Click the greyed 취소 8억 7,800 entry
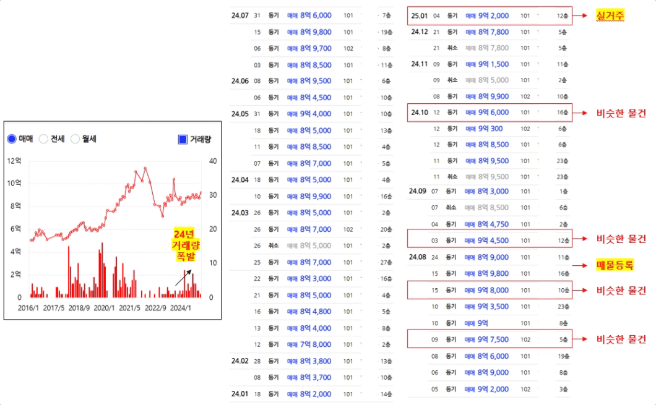This screenshot has width=656, height=405. (487, 48)
